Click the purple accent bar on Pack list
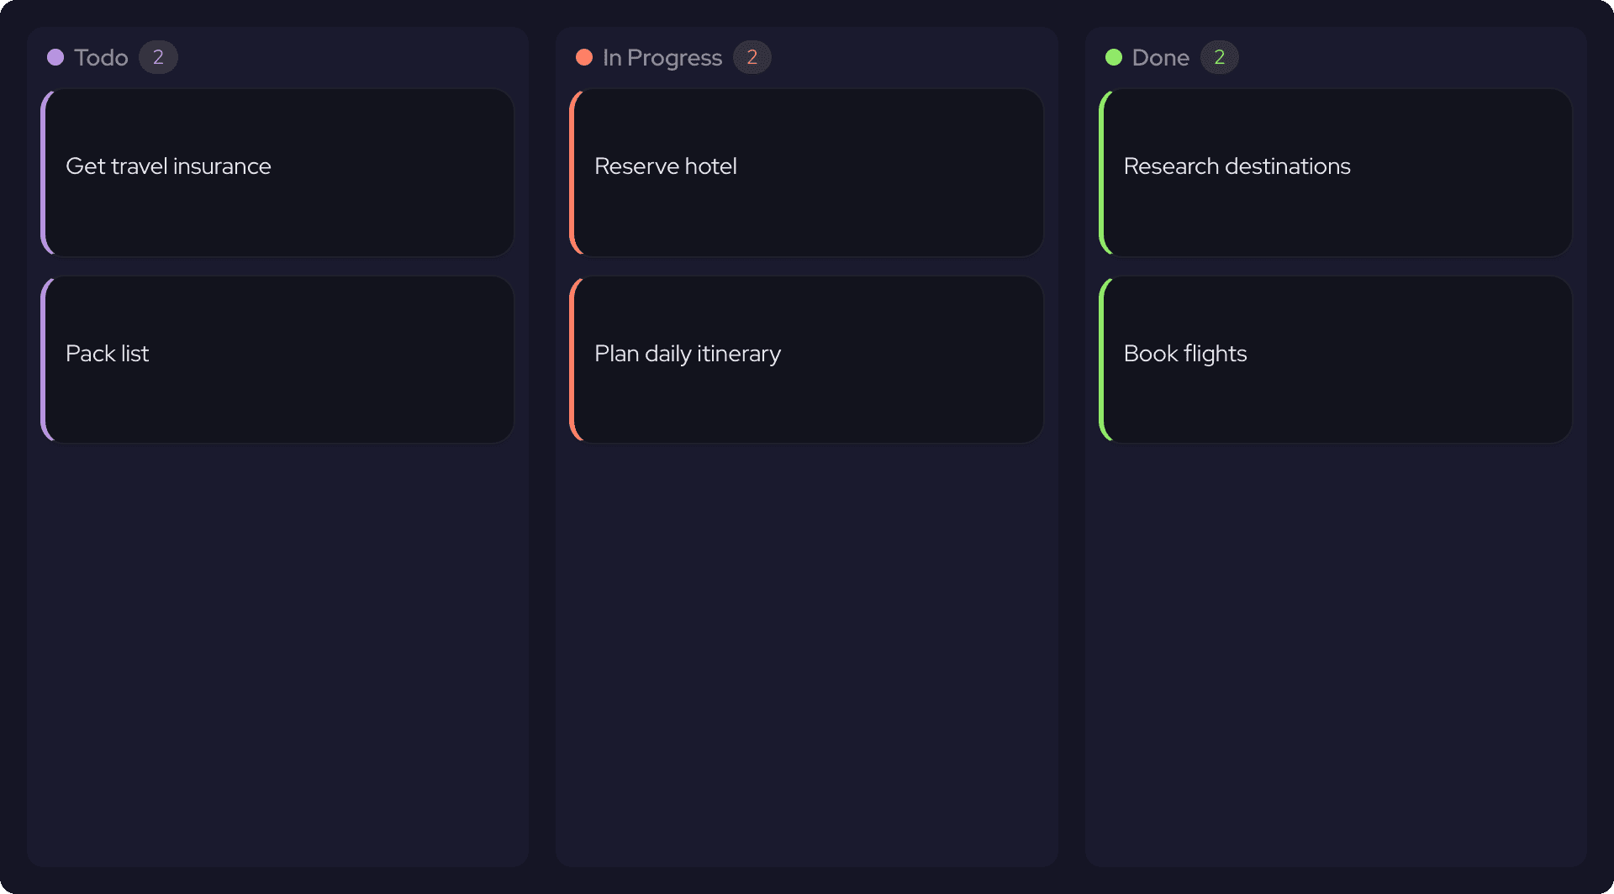 point(48,360)
